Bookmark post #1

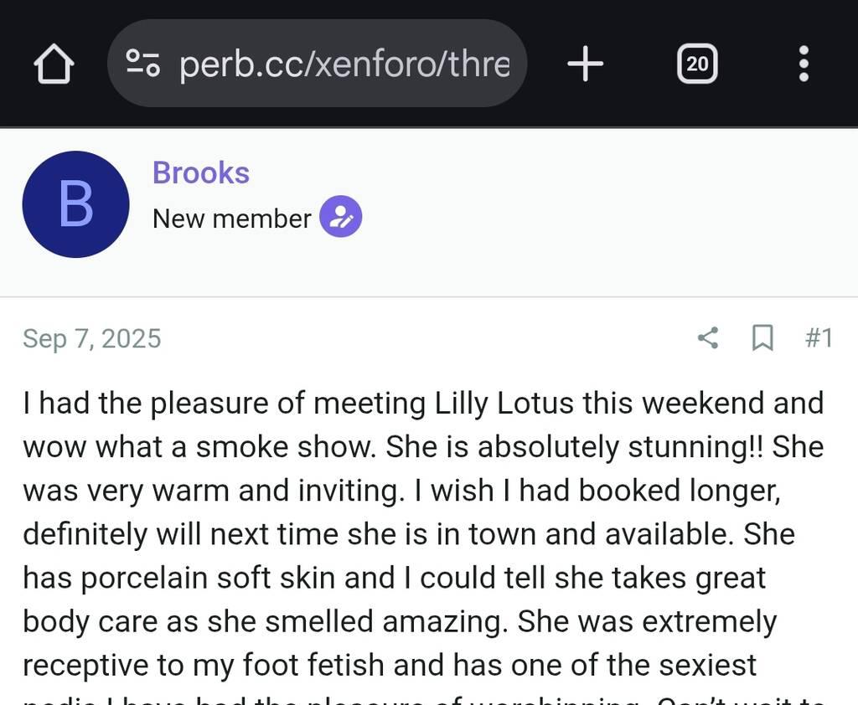(762, 338)
